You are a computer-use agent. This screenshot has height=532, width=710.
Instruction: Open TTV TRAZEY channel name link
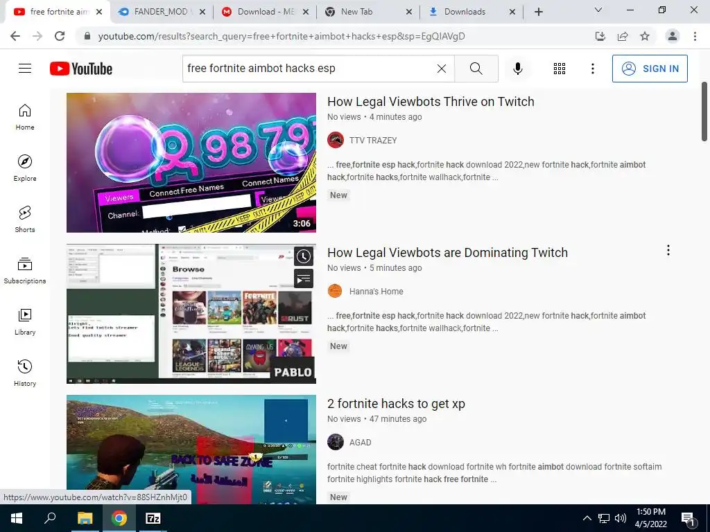point(372,140)
